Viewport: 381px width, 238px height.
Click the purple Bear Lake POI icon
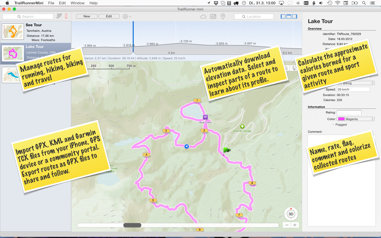point(205,117)
